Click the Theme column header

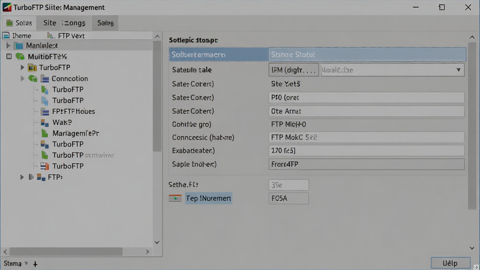pos(22,36)
